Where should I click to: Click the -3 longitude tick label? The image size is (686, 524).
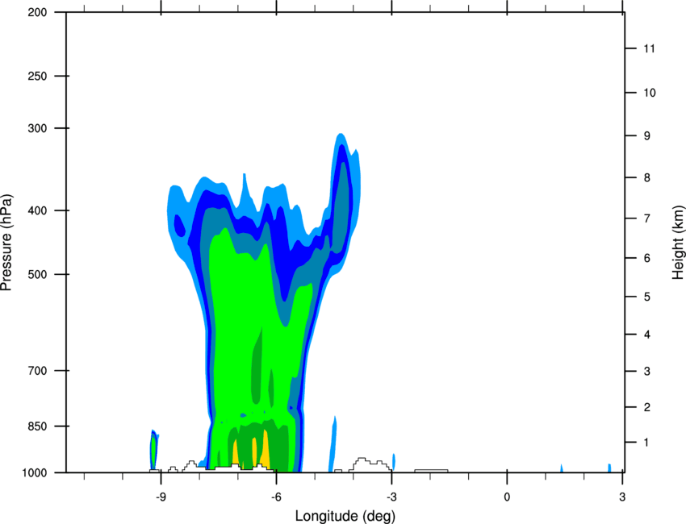391,497
